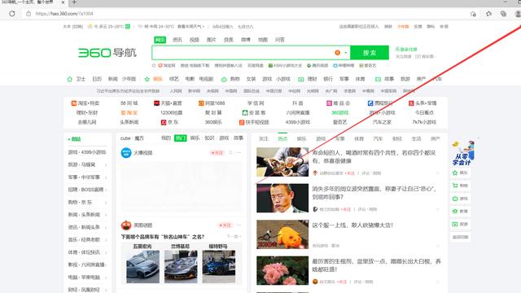Image resolution: width=521 pixels, height=293 pixels.
Task: Open the 淘宝·特卖 site link
Action: tap(85, 103)
